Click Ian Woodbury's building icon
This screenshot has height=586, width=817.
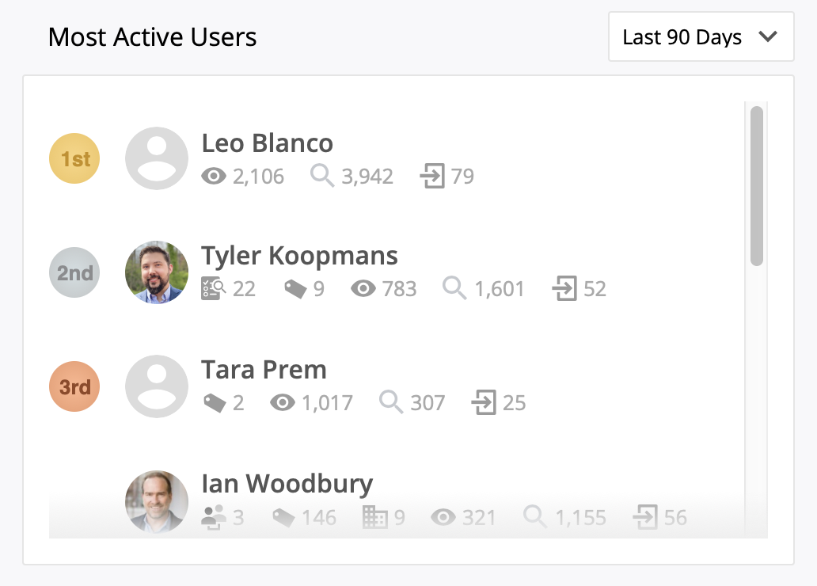(375, 518)
